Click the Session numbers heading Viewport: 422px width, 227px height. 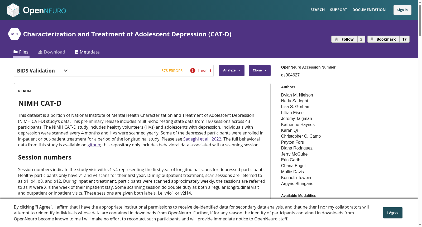point(45,157)
